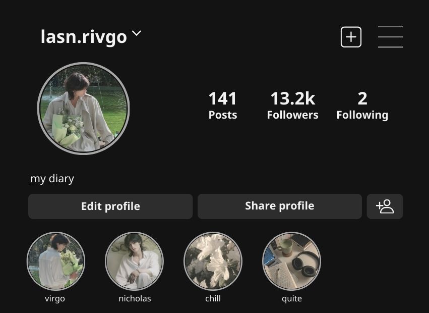Select the 'quite' highlight label
Viewport: 429px width, 313px height.
click(x=292, y=298)
